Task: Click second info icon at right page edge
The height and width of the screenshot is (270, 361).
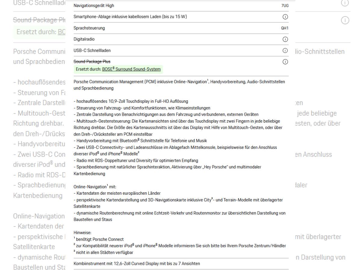Action: point(345,20)
